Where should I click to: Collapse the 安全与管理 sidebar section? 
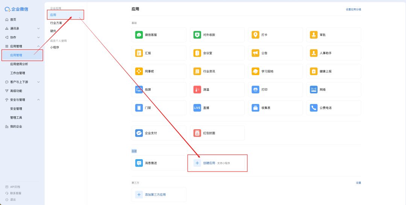tap(38, 100)
